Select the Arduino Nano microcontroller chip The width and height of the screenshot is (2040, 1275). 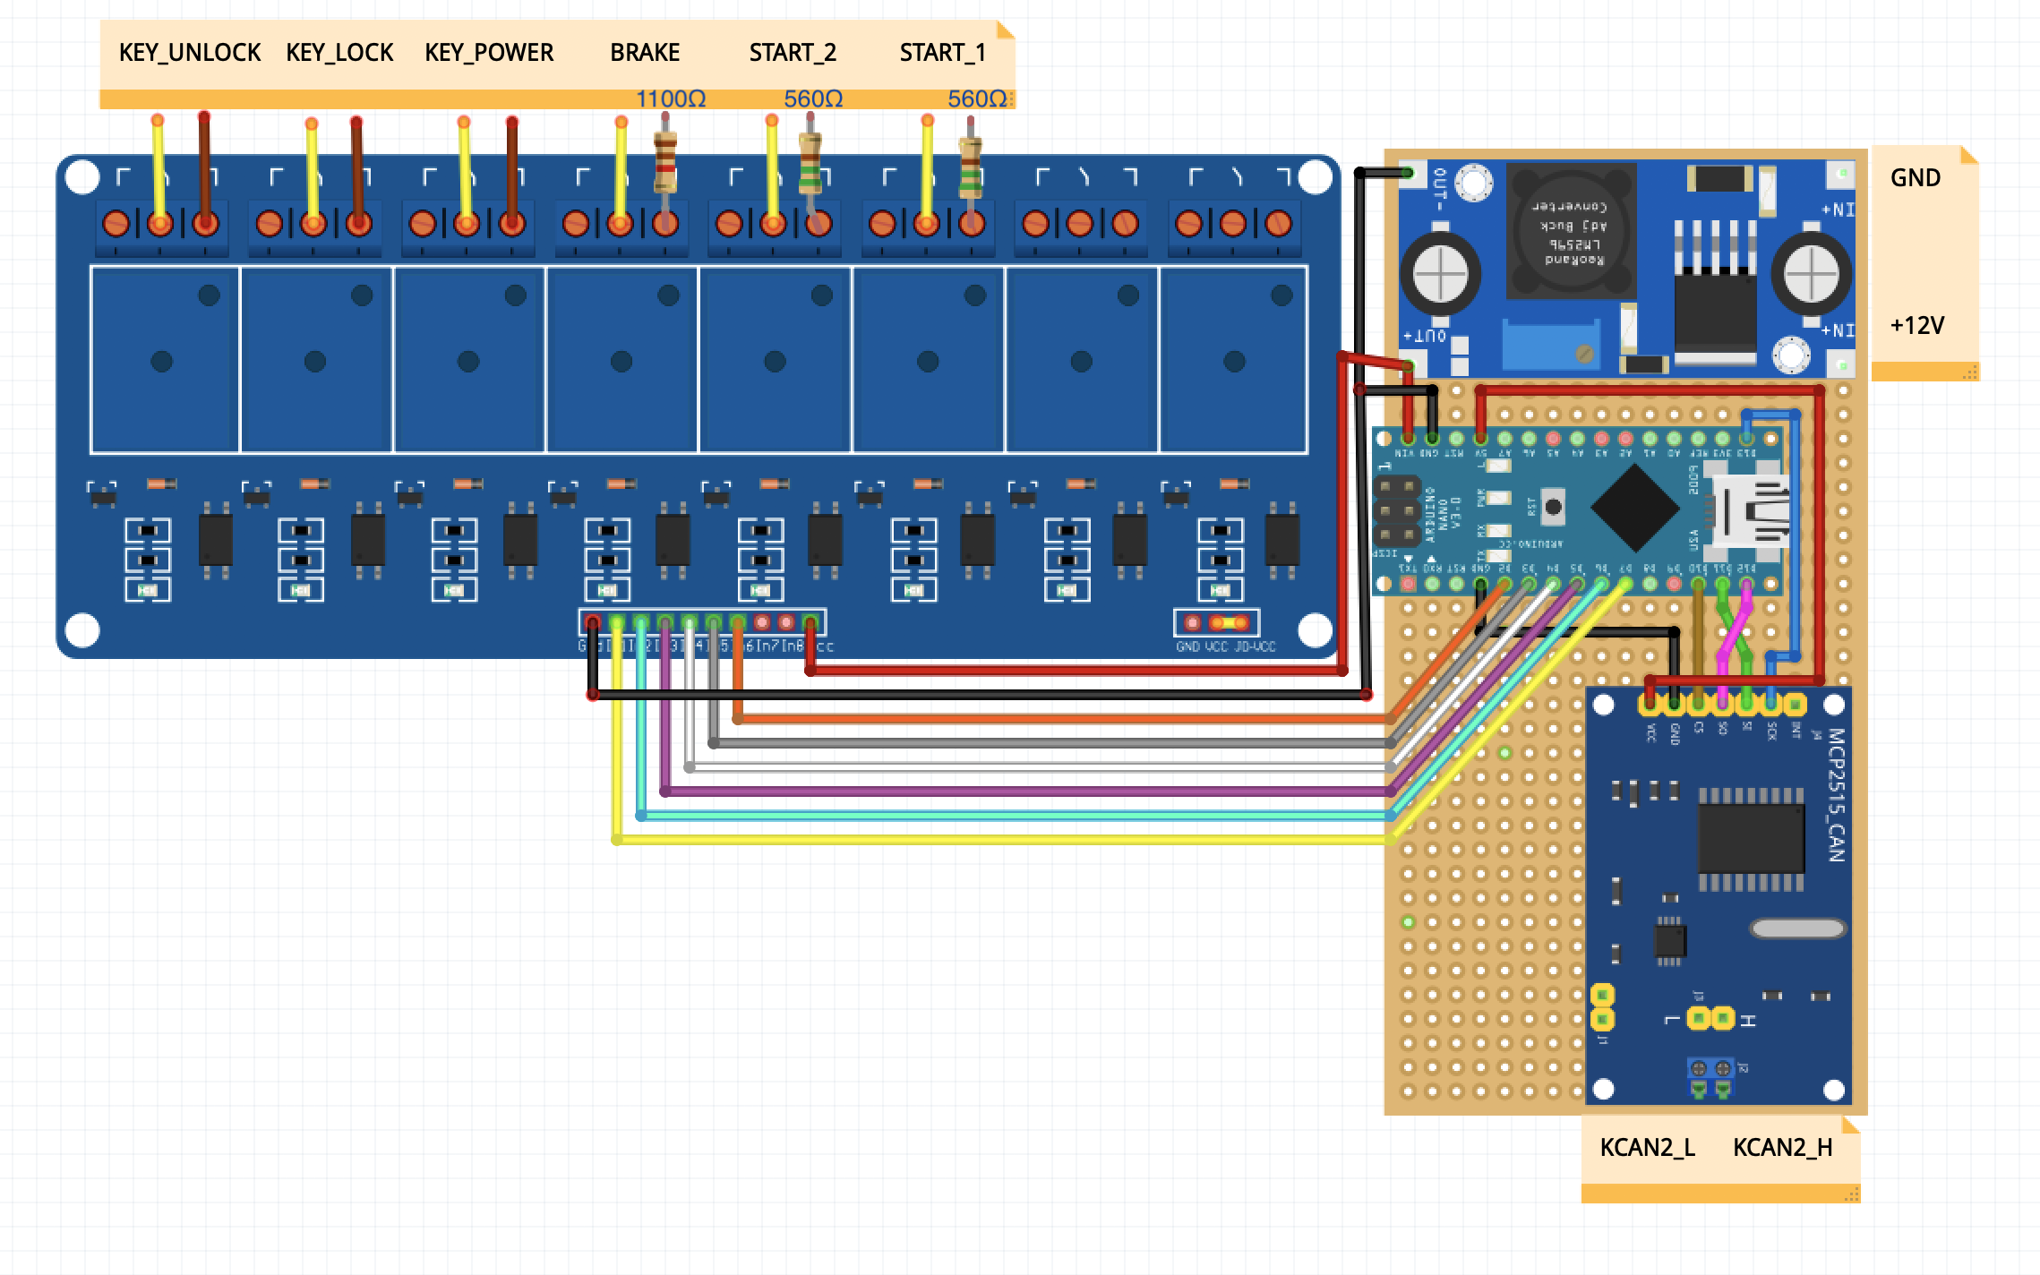1635,509
